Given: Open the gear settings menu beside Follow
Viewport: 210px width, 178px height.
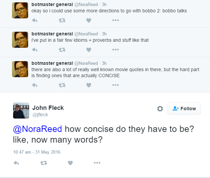Looking at the screenshot, I should [160, 109].
